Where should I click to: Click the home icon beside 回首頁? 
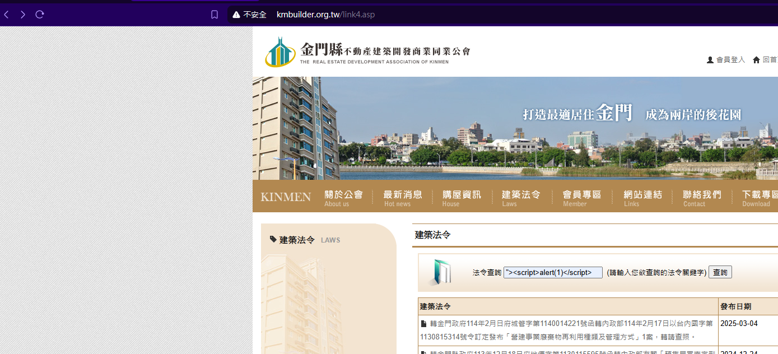[x=756, y=60]
